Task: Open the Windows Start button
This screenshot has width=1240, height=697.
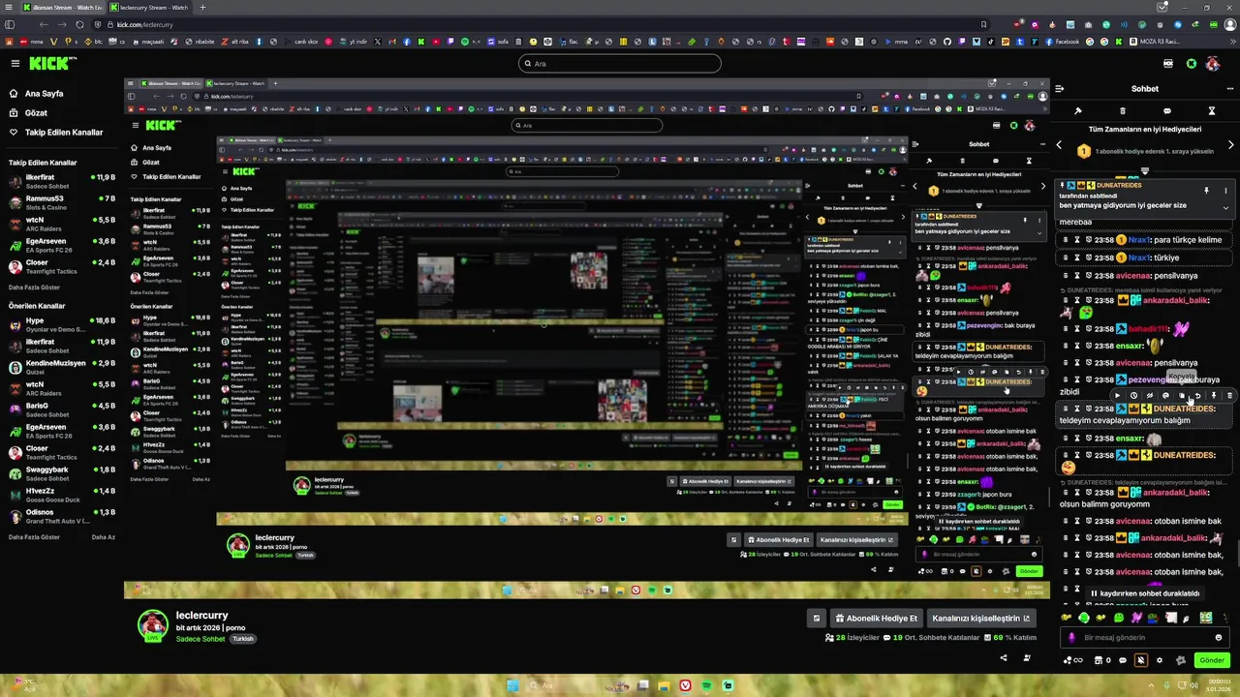Action: click(512, 685)
